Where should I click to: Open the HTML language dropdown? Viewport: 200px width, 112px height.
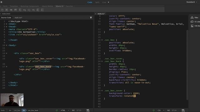click(x=65, y=110)
